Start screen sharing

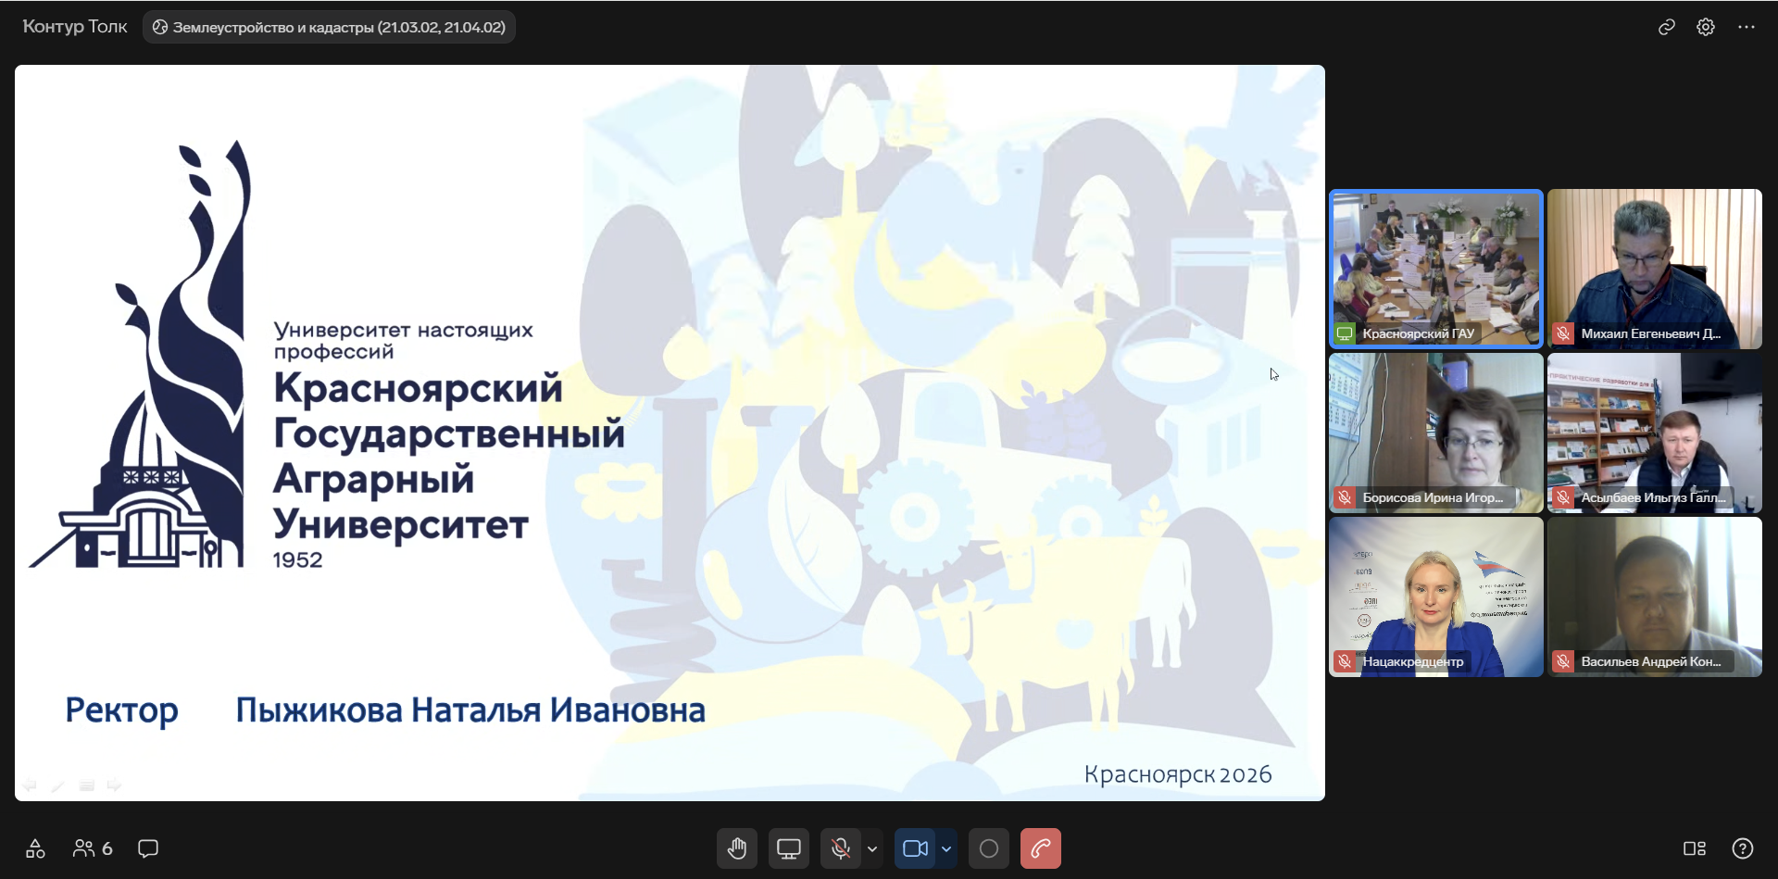(789, 848)
